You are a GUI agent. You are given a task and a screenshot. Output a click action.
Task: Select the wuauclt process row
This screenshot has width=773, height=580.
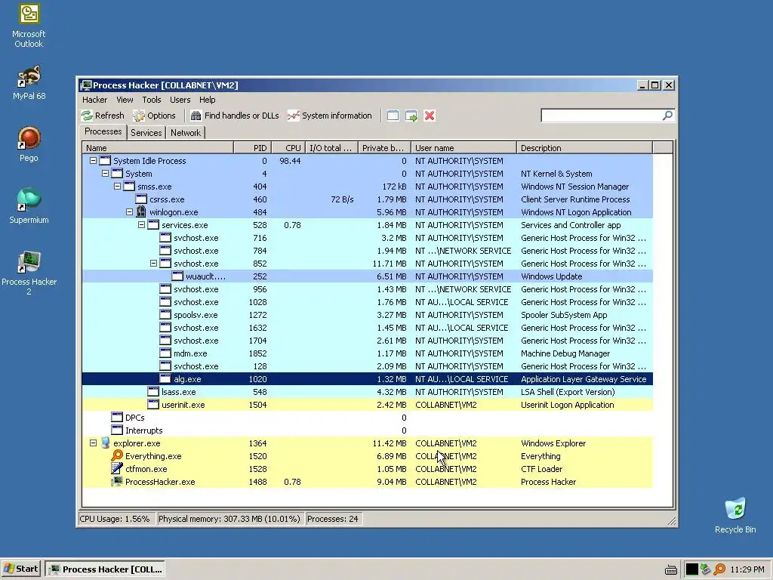click(x=368, y=276)
